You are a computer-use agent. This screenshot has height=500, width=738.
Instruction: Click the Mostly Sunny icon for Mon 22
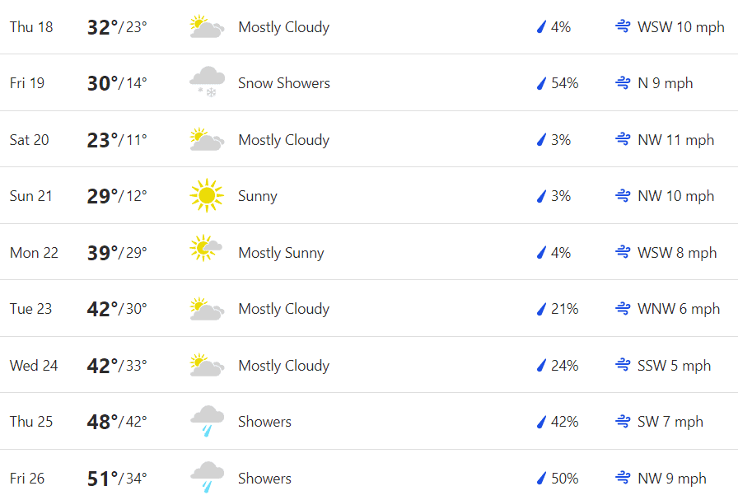coord(206,248)
